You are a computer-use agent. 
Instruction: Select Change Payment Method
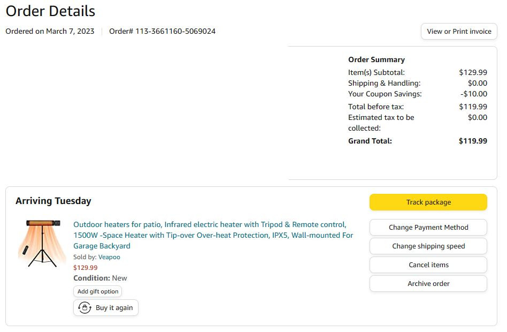[428, 228]
